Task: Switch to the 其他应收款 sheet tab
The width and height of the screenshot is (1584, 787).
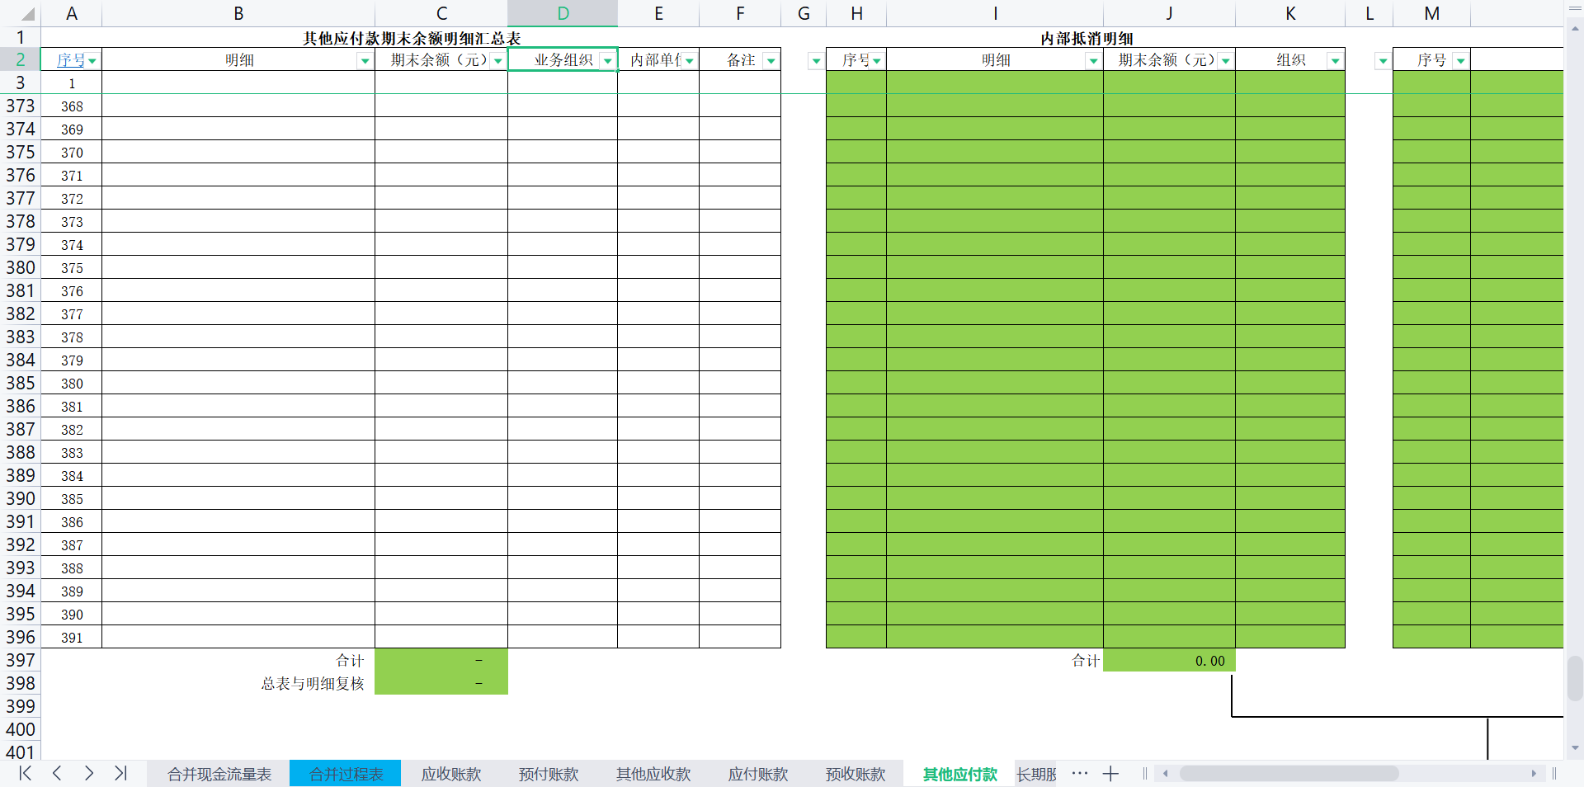Action: pos(651,774)
